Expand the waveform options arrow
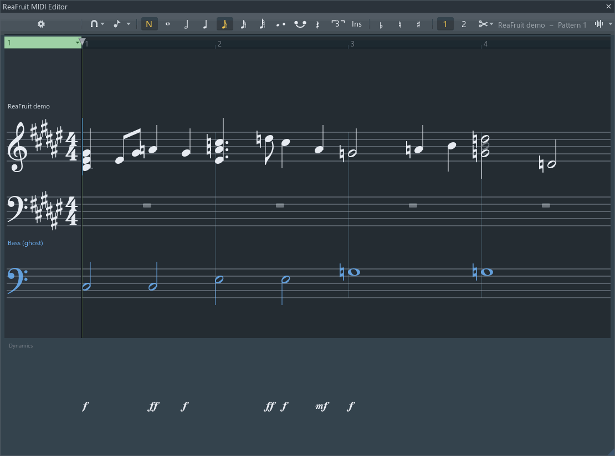Screen dimensions: 615x456 pos(611,24)
